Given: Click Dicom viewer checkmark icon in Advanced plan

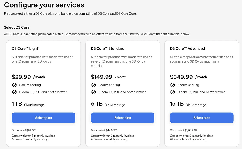Looking at the screenshot, I should 173,92.
